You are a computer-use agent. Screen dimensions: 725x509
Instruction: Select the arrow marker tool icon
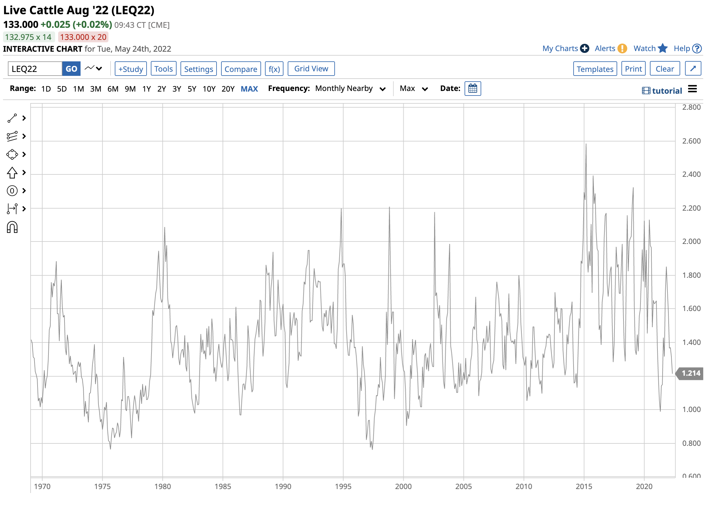pyautogui.click(x=12, y=173)
